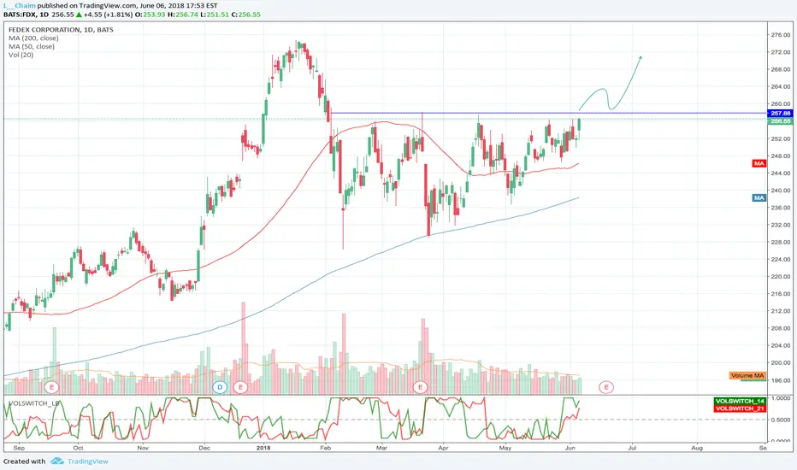Click the 276.00 price axis value
Screen dimensions: 797x470
(780, 35)
